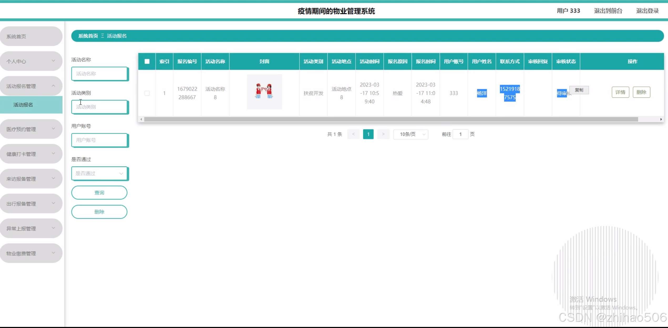This screenshot has height=328, width=668.
Task: Click the next page arrow in pagination
Action: pyautogui.click(x=383, y=134)
